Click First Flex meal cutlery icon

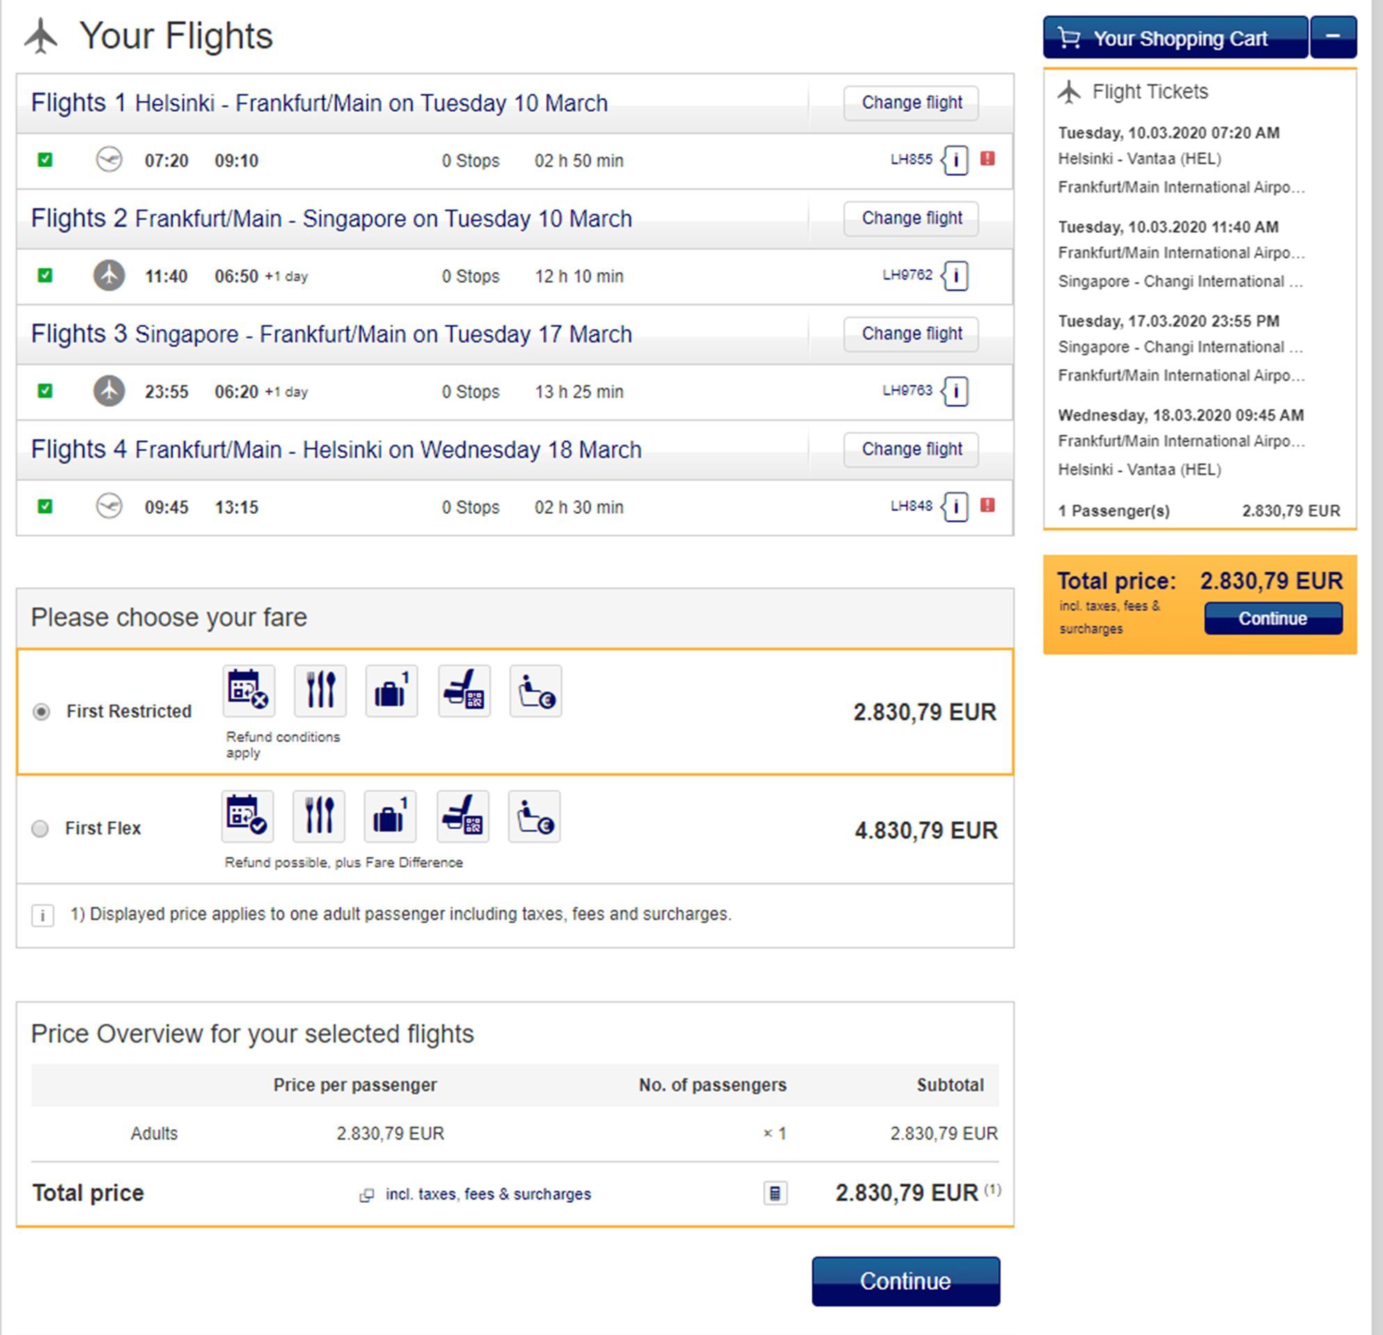click(319, 816)
